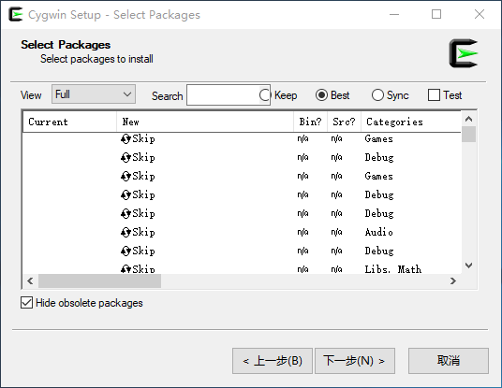The width and height of the screenshot is (502, 388).
Task: Click Skip icon in the Libs, Math row
Action: tap(125, 269)
